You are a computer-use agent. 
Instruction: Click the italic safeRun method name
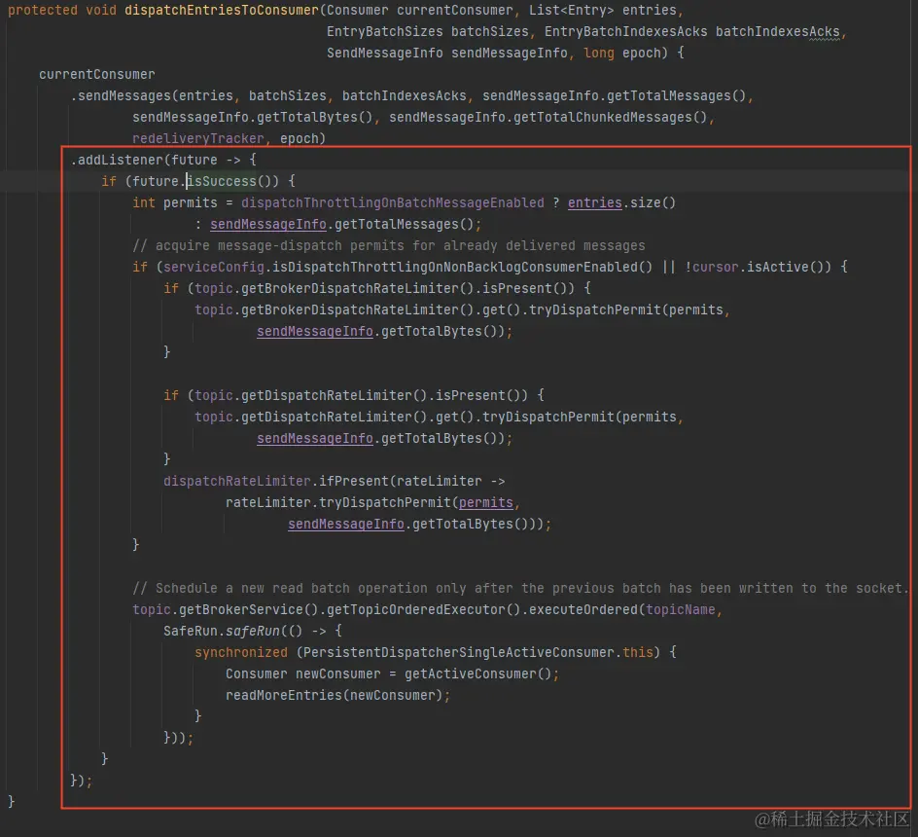click(252, 632)
